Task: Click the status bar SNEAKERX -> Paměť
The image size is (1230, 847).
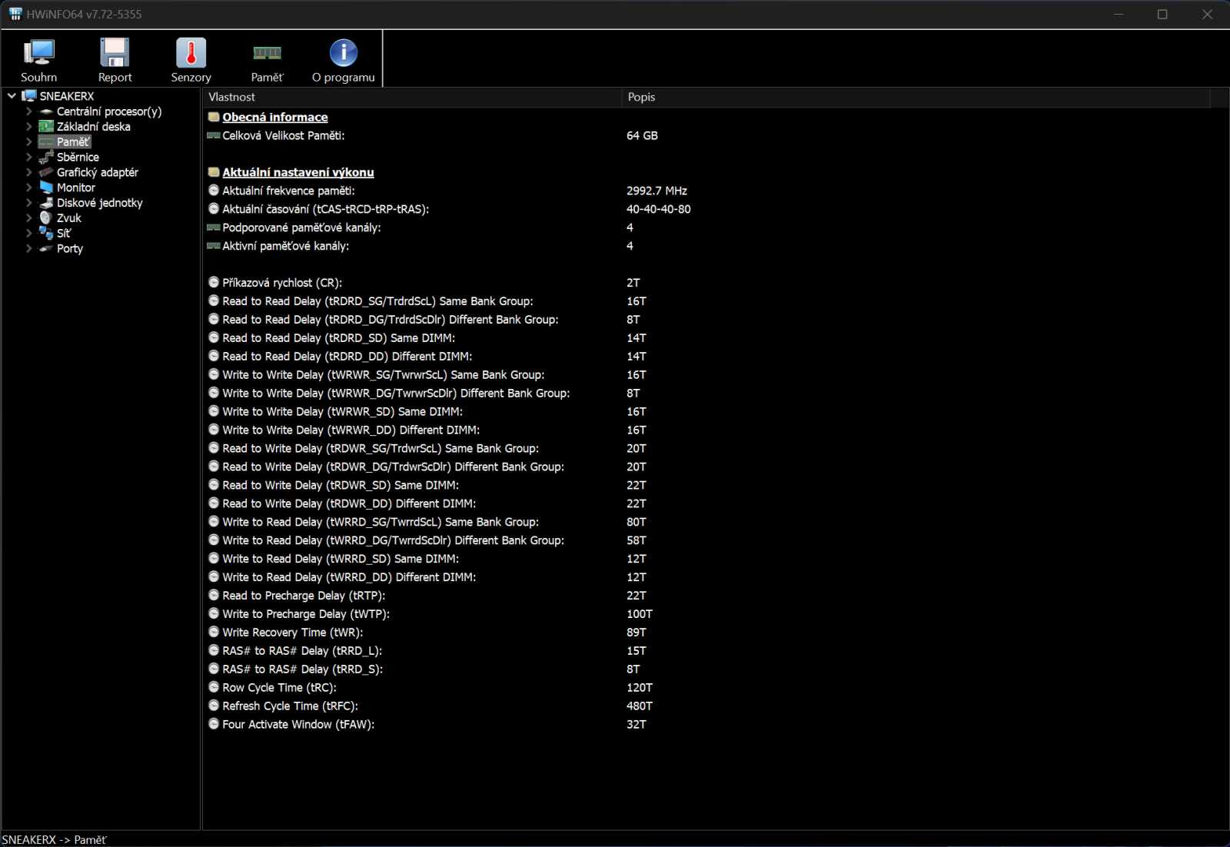Action: tap(54, 839)
